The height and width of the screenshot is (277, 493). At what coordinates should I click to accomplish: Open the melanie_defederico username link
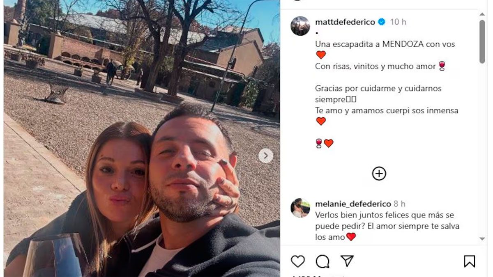[353, 204]
